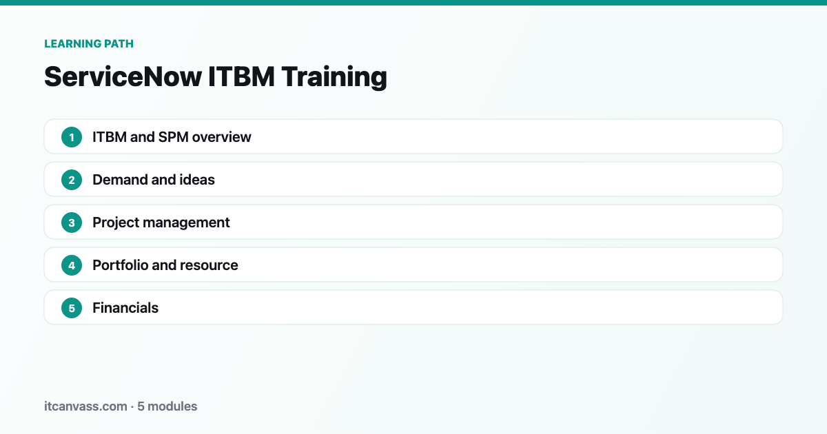Click the LEARNING PATH label

tap(89, 43)
